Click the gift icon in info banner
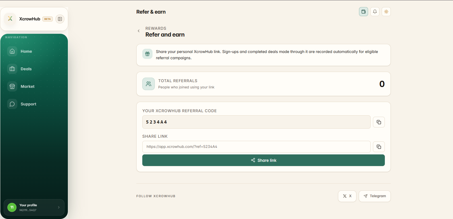The image size is (453, 219). pos(147,54)
